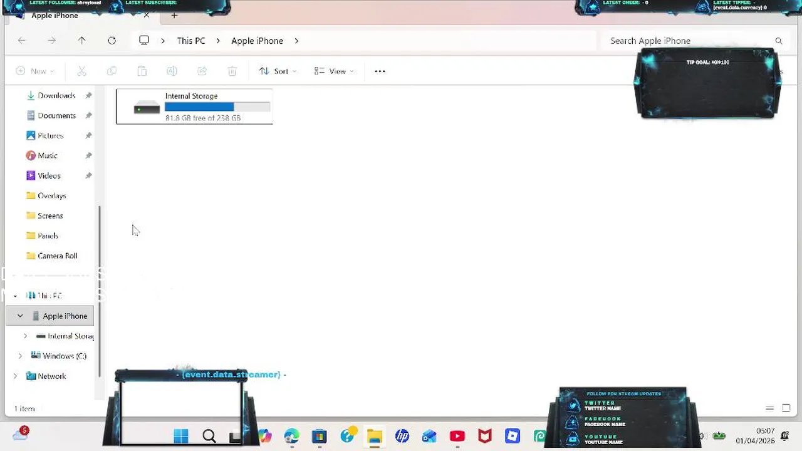
Task: Open McAfee from taskbar
Action: [485, 436]
